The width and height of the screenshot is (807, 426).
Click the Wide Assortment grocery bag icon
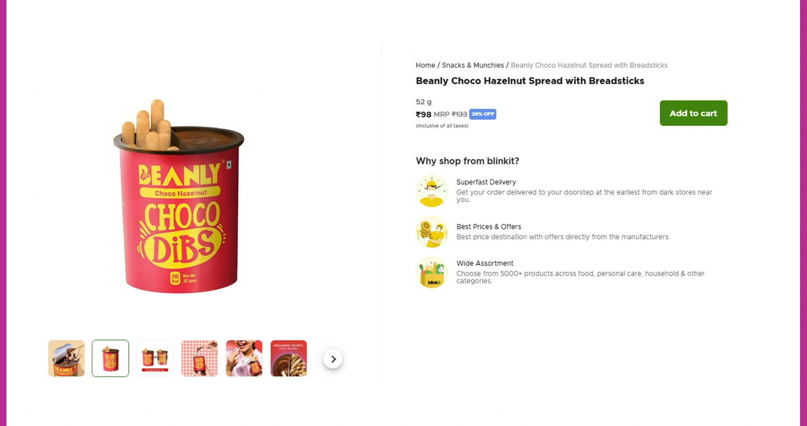tap(432, 272)
